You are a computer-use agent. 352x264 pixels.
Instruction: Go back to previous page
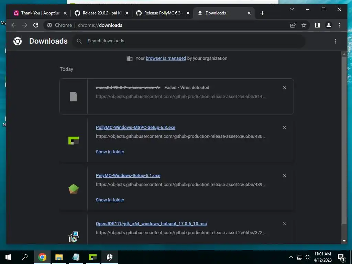pos(14,25)
